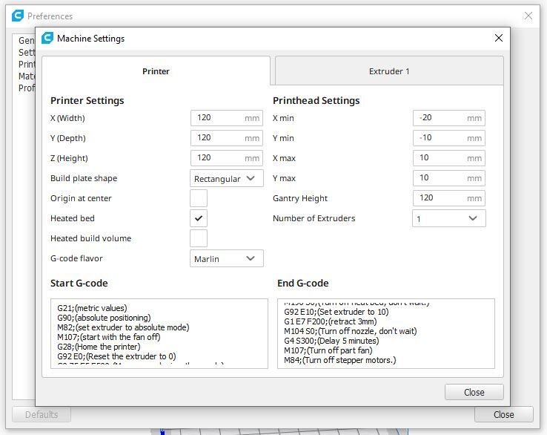
Task: Switch to the Extruder 1 tab
Action: click(389, 71)
